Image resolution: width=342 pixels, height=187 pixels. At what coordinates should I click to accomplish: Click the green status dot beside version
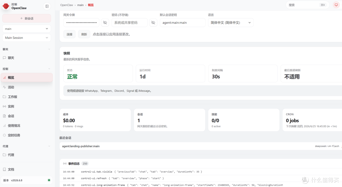pyautogui.click(x=49, y=180)
